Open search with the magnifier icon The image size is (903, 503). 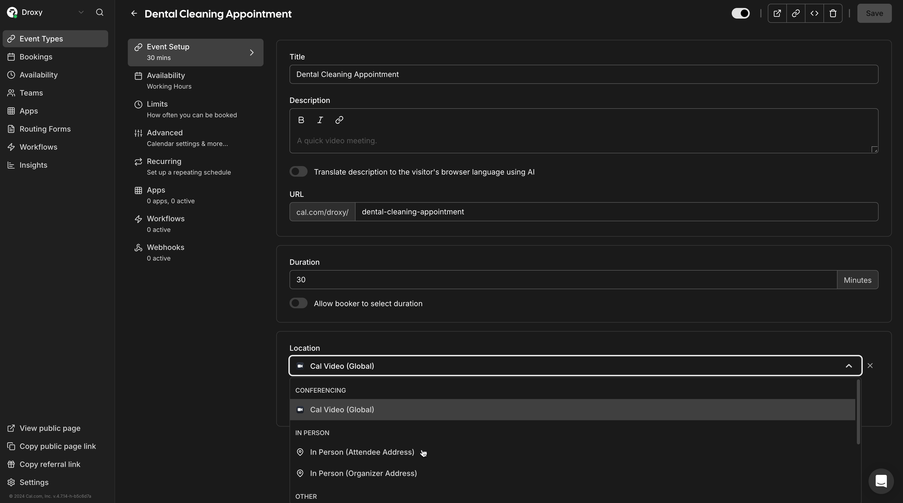pos(100,13)
